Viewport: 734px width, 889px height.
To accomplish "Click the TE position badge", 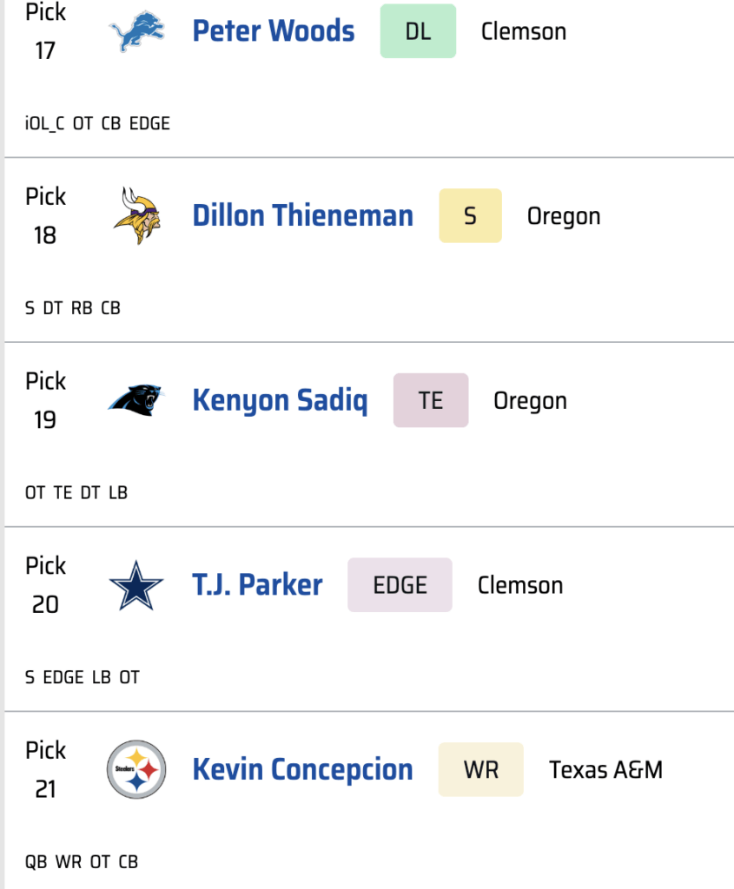I will coord(430,400).
